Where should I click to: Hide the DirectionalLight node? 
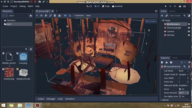pyautogui.click(x=189, y=28)
